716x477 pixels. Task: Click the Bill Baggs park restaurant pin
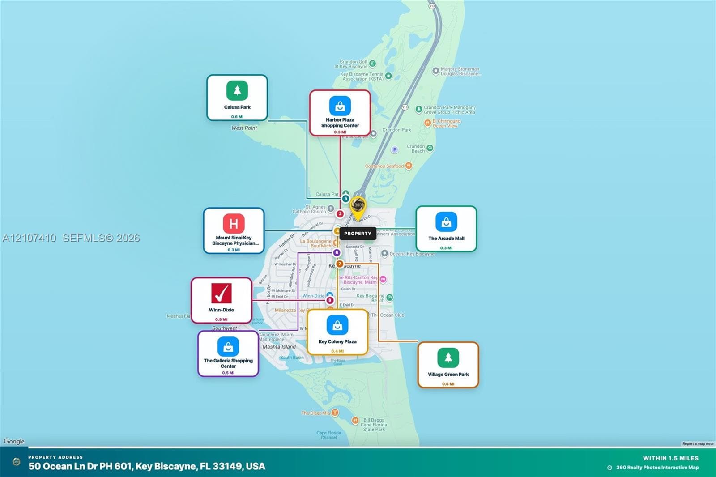(x=355, y=420)
